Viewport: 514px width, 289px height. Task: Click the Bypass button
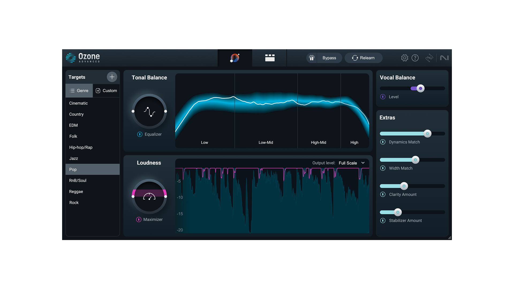[329, 58]
